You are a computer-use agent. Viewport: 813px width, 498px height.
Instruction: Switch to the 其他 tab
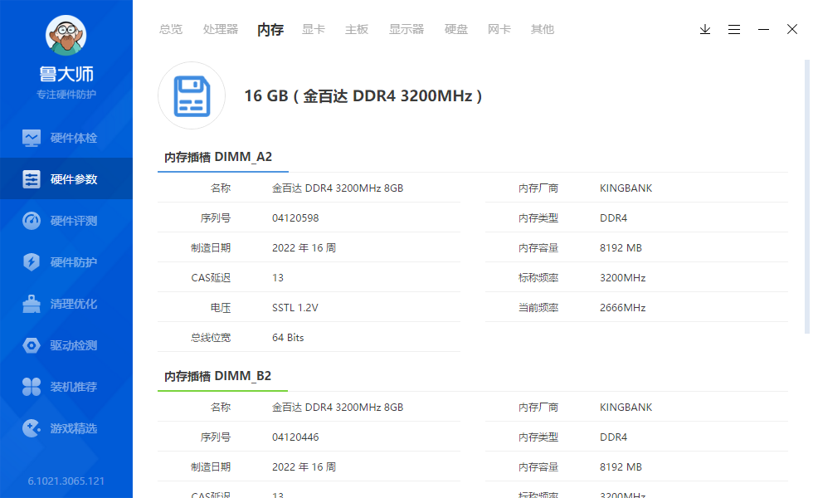pyautogui.click(x=543, y=30)
